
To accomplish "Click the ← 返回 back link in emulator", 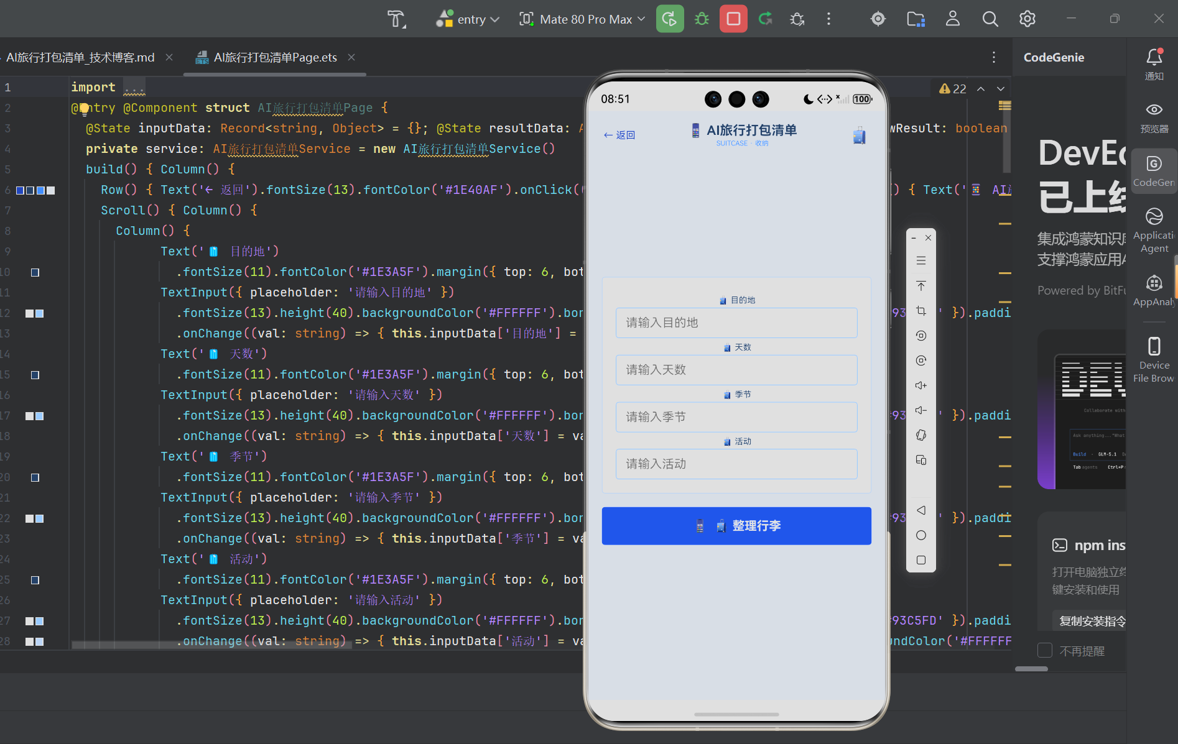I will click(x=619, y=135).
